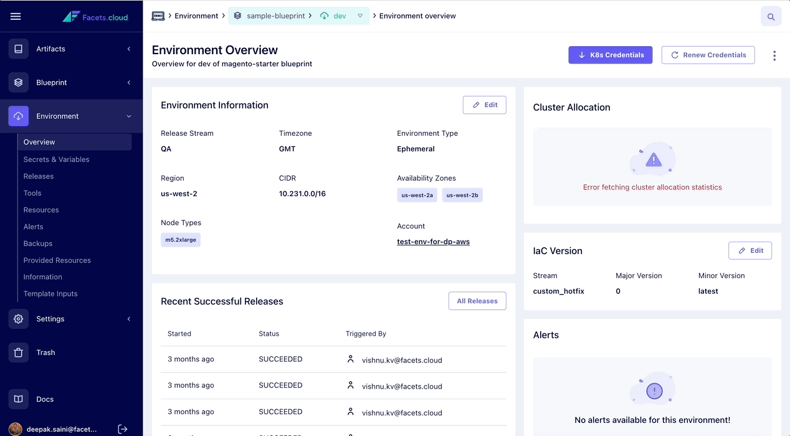The image size is (790, 436).
Task: Expand the Settings sidebar section
Action: pyautogui.click(x=129, y=318)
